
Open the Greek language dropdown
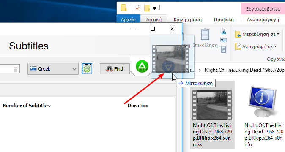tap(53, 69)
